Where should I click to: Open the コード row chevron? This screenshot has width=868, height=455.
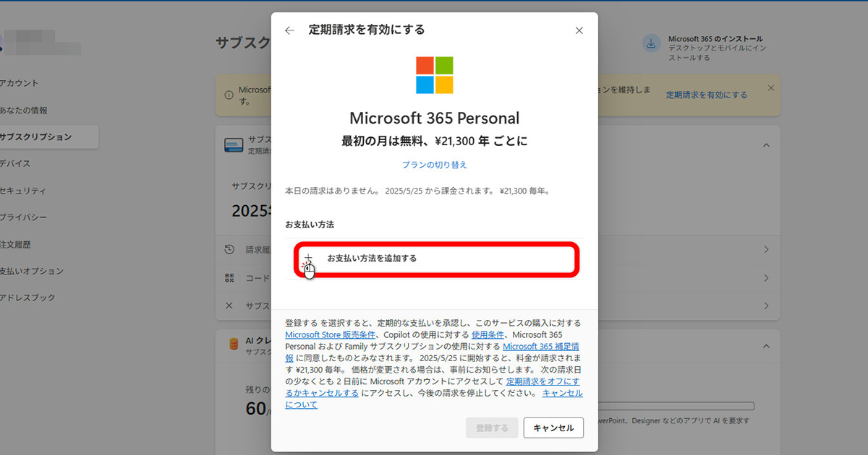click(x=766, y=278)
